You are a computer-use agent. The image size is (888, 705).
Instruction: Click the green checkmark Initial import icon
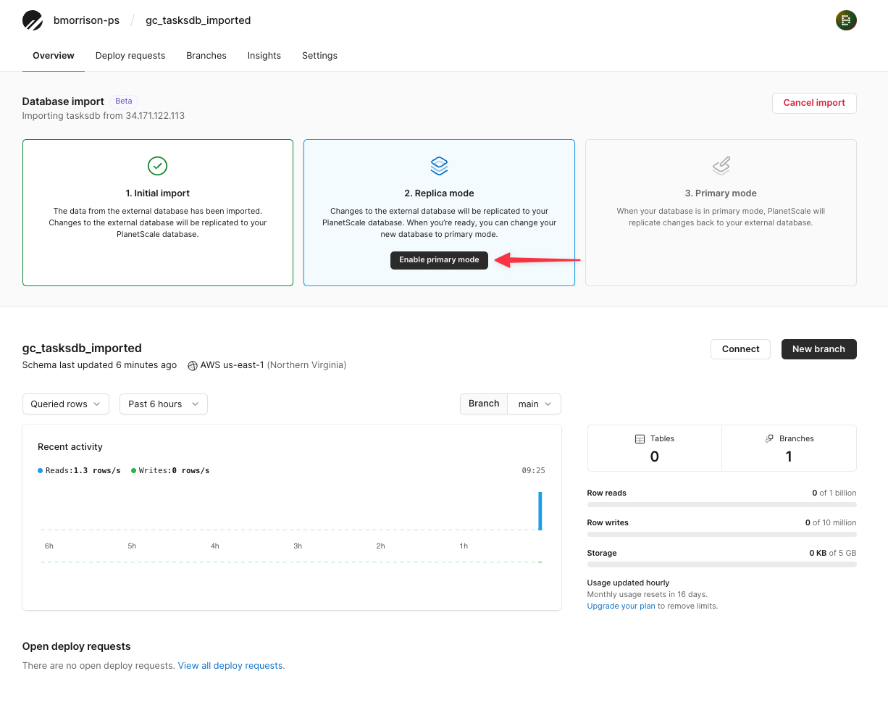(158, 166)
